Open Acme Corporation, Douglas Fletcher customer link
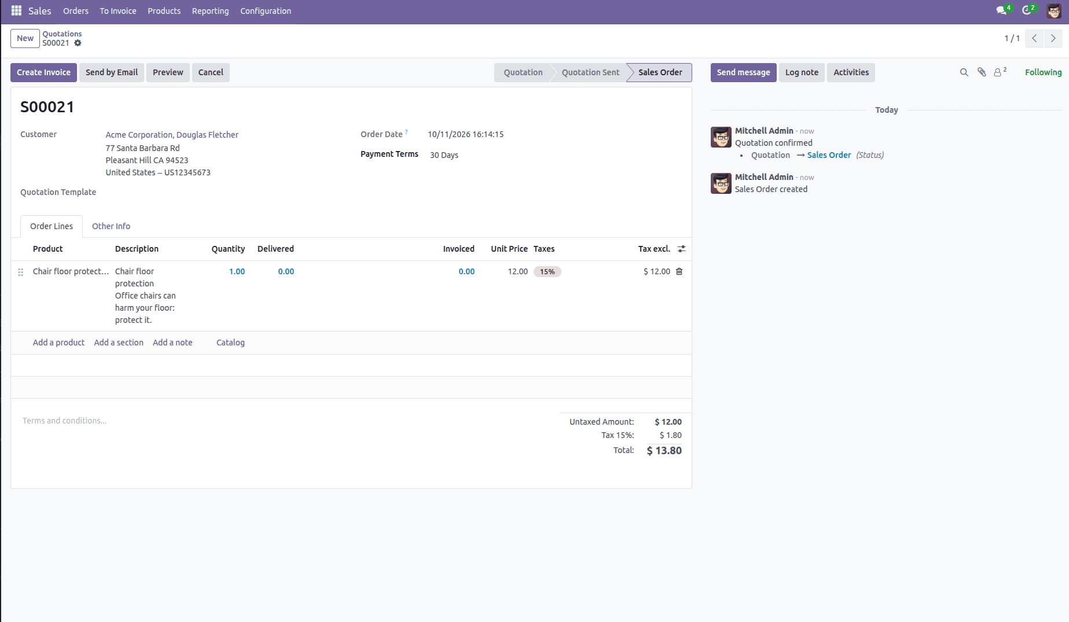 click(172, 135)
